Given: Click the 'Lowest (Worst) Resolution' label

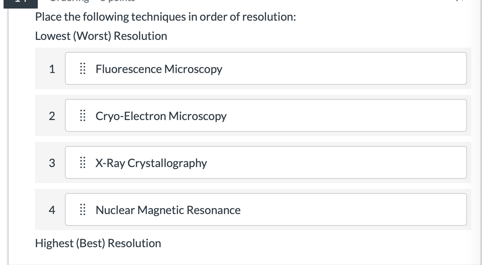Looking at the screenshot, I should coord(101,36).
